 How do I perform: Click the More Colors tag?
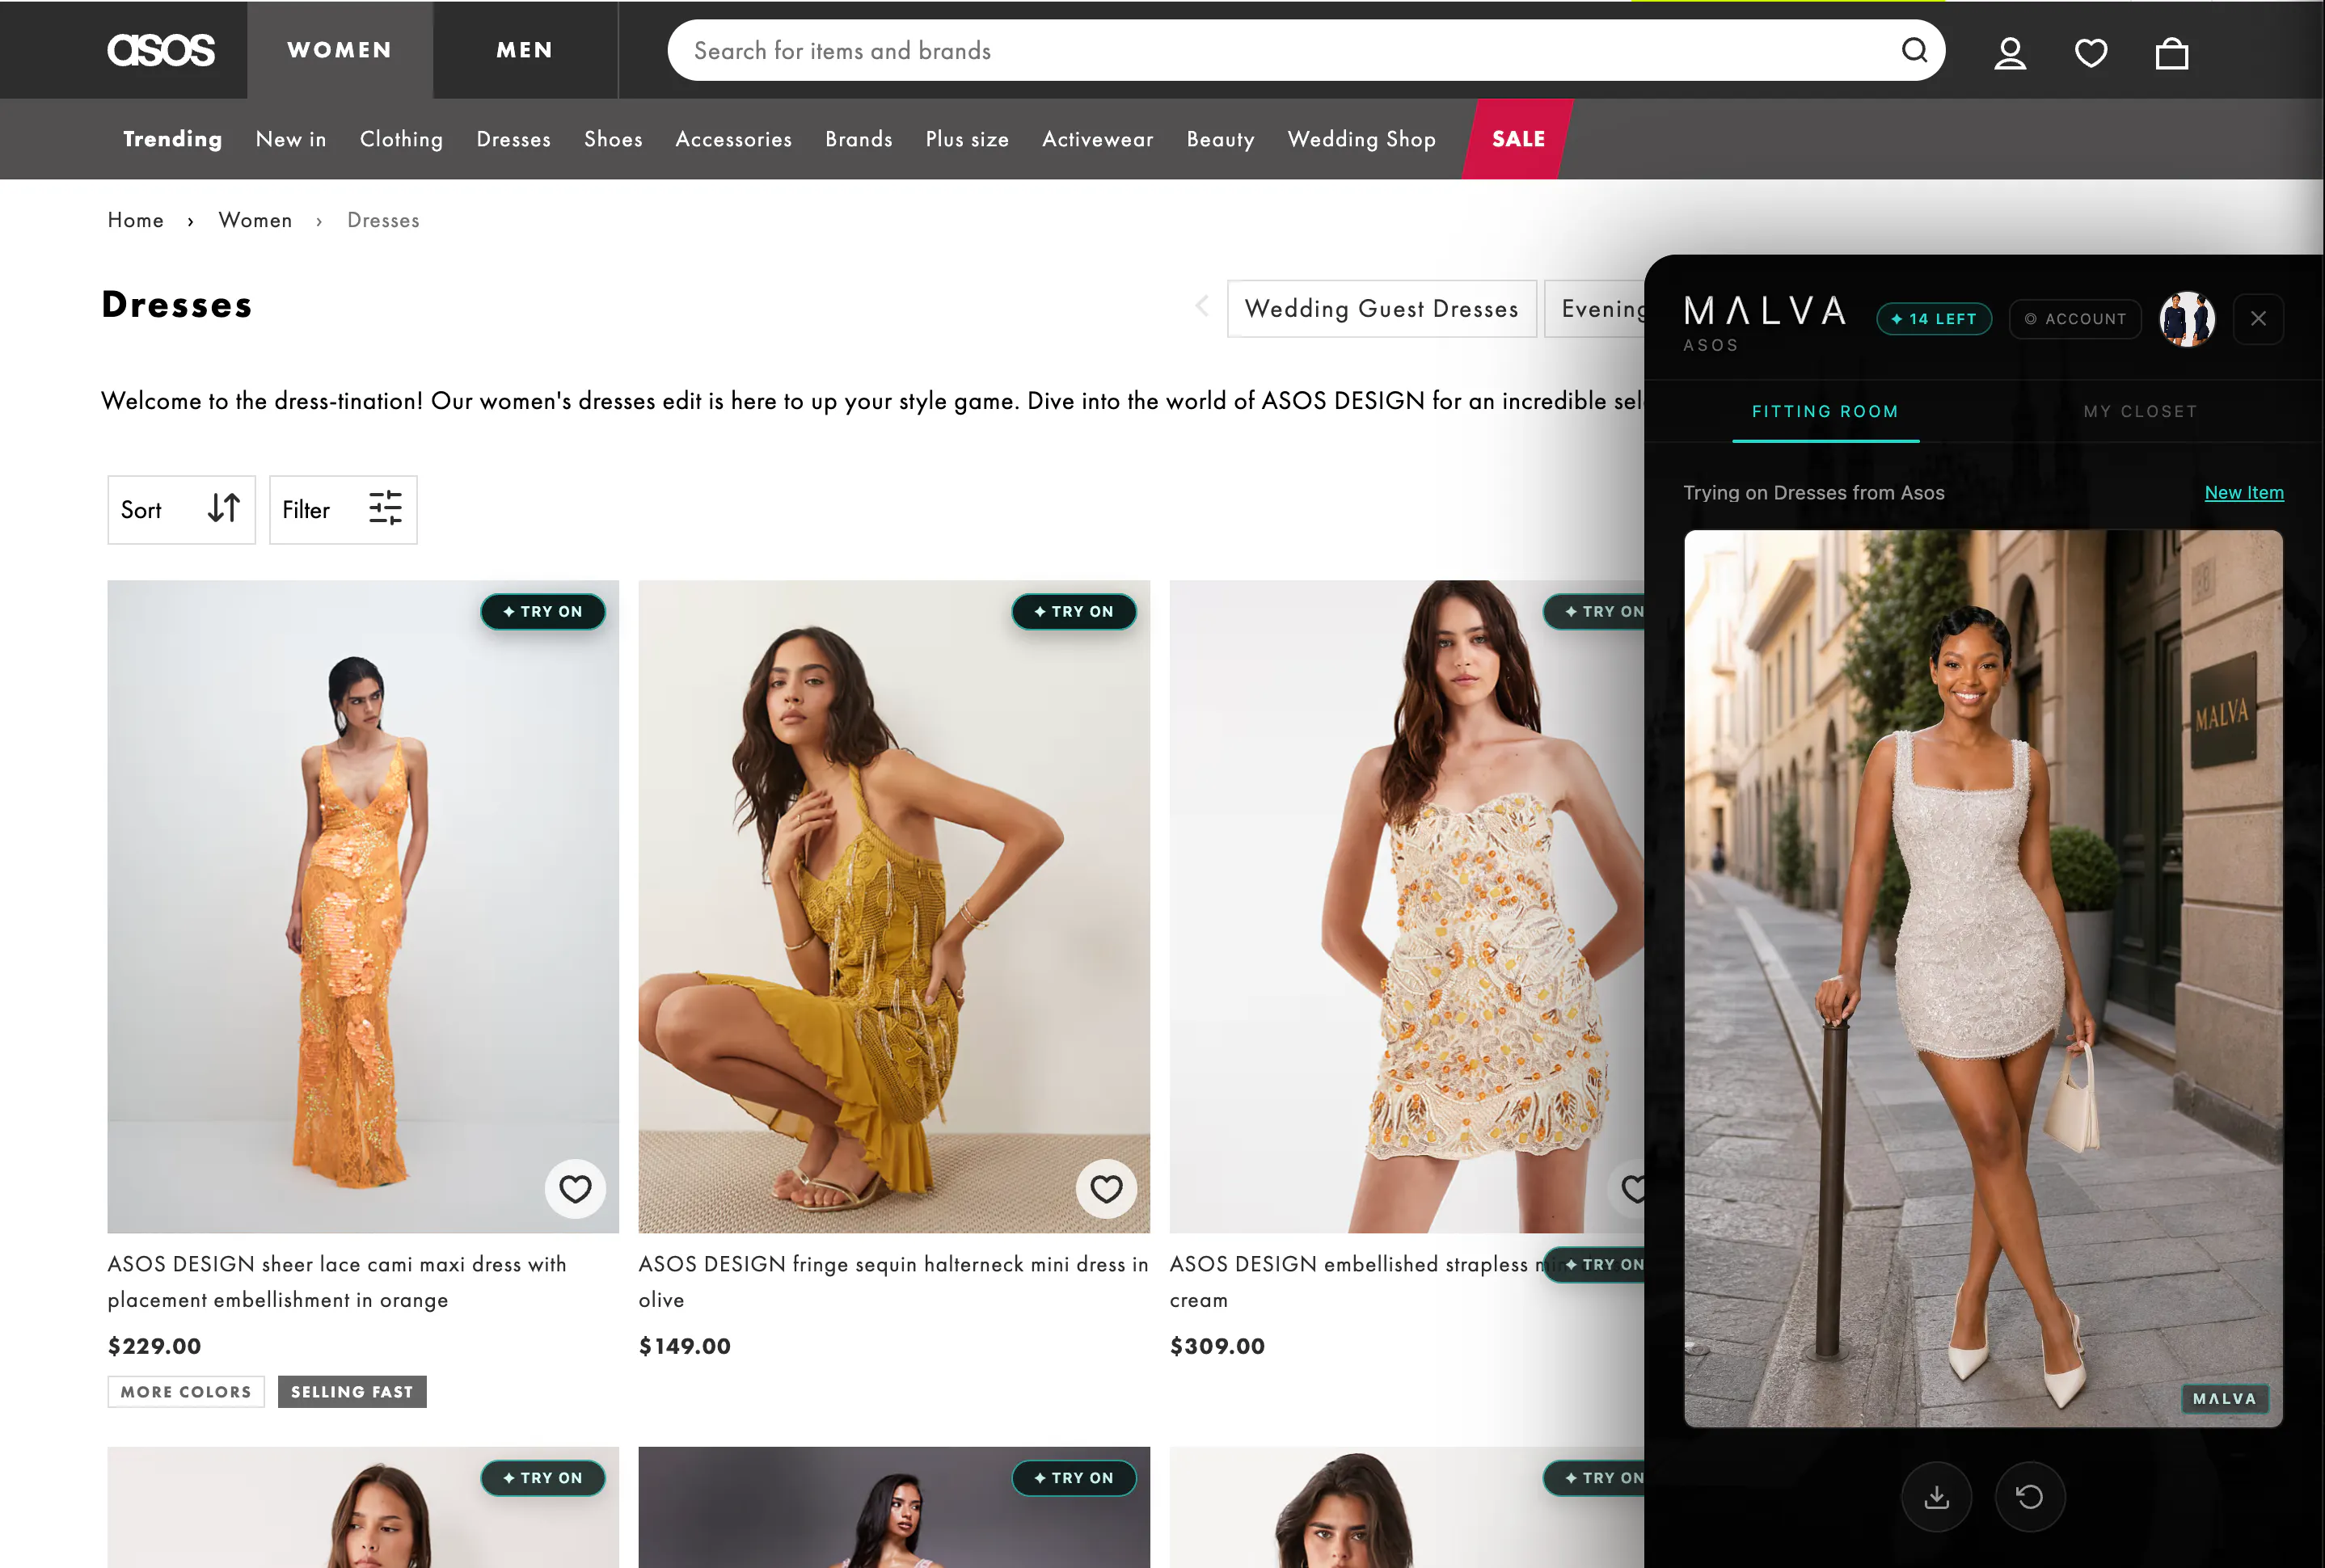(186, 1392)
